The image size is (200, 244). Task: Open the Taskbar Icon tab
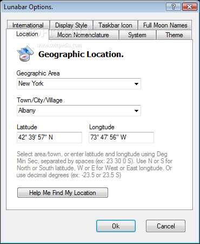click(x=115, y=25)
